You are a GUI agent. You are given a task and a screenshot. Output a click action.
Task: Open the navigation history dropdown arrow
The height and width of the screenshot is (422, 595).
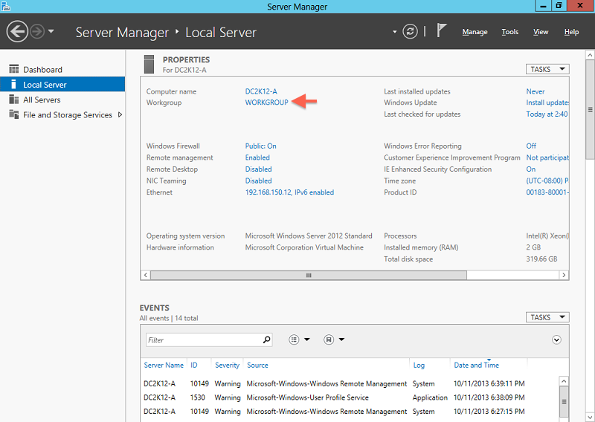coord(51,31)
